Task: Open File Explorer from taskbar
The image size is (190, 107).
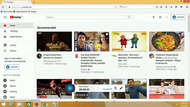Action: 19,104
